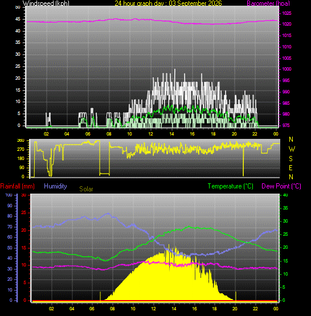This screenshot has width=311, height=316.
Task: Click the 12 hour tick on wind chart
Action: [150, 134]
